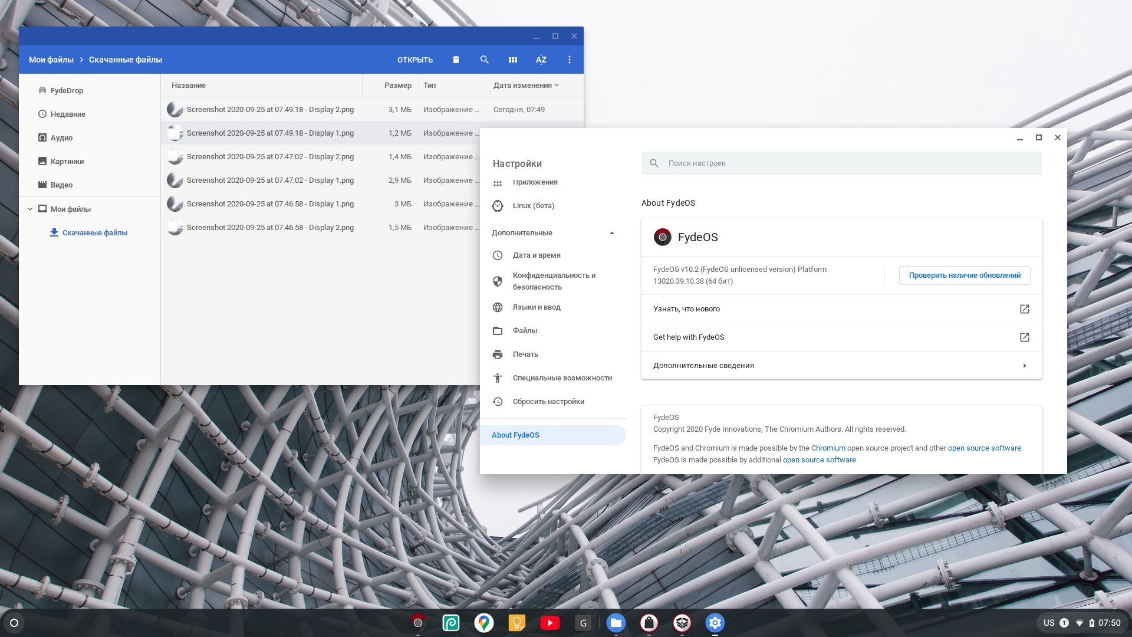1132x637 pixels.
Task: Click the ОТКРЫТЬ button in Files toolbar
Action: tap(415, 60)
